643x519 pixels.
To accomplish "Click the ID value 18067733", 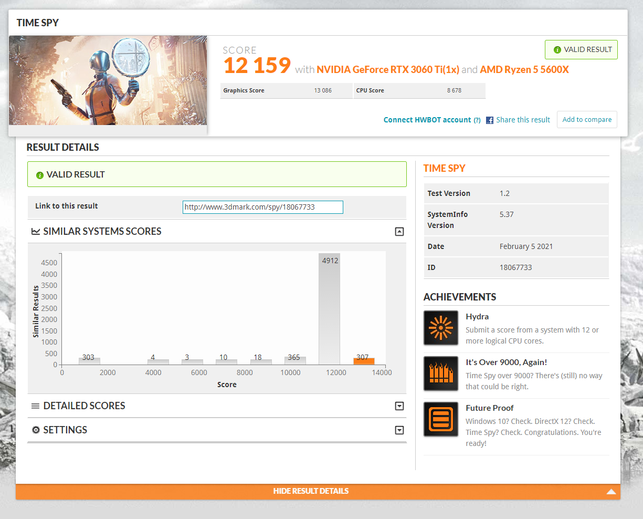I will coord(515,267).
